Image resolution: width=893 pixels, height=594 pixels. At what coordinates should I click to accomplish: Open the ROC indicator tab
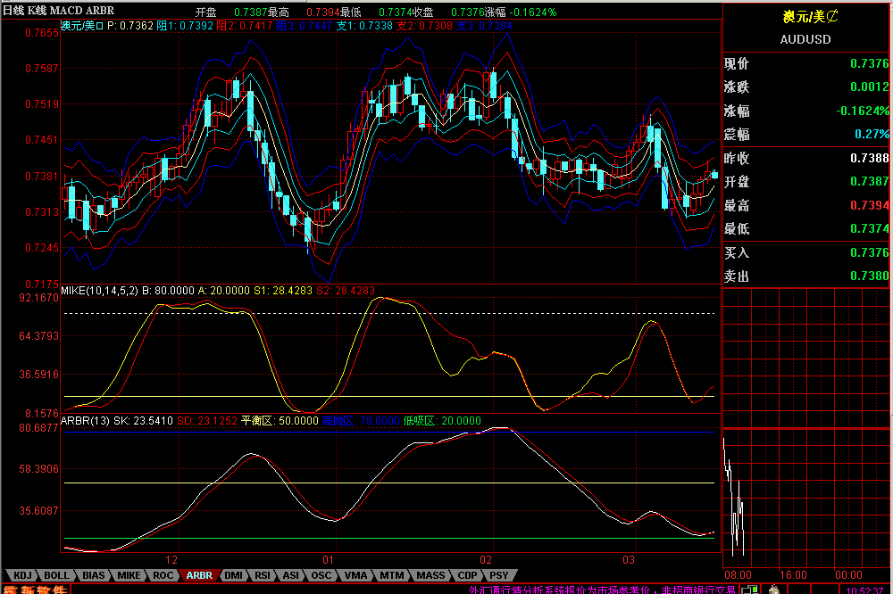coord(163,575)
